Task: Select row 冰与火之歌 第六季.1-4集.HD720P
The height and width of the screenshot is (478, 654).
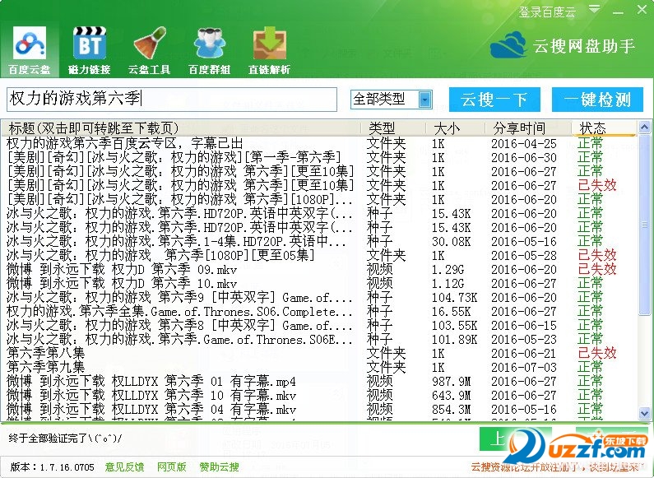Action: point(319,242)
